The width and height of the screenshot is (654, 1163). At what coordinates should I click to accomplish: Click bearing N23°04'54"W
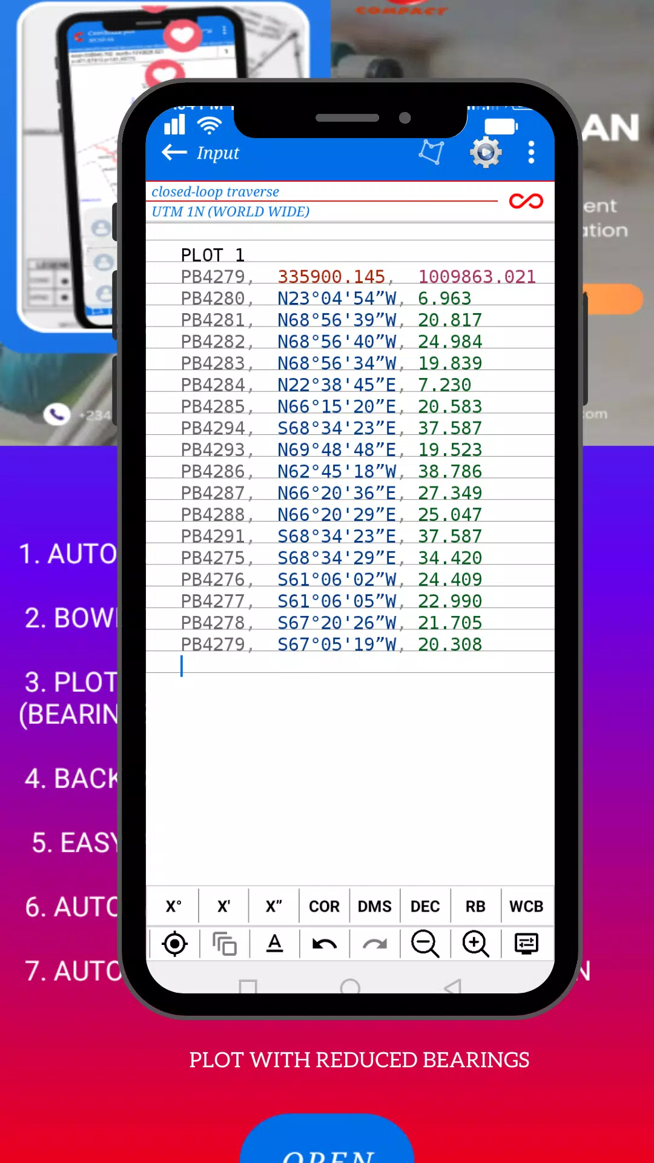click(337, 299)
